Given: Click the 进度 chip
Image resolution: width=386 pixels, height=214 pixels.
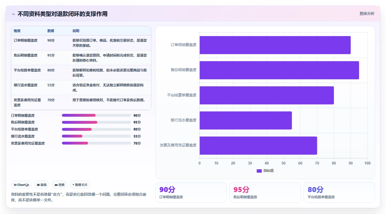Looking at the screenshot, I should (59, 185).
